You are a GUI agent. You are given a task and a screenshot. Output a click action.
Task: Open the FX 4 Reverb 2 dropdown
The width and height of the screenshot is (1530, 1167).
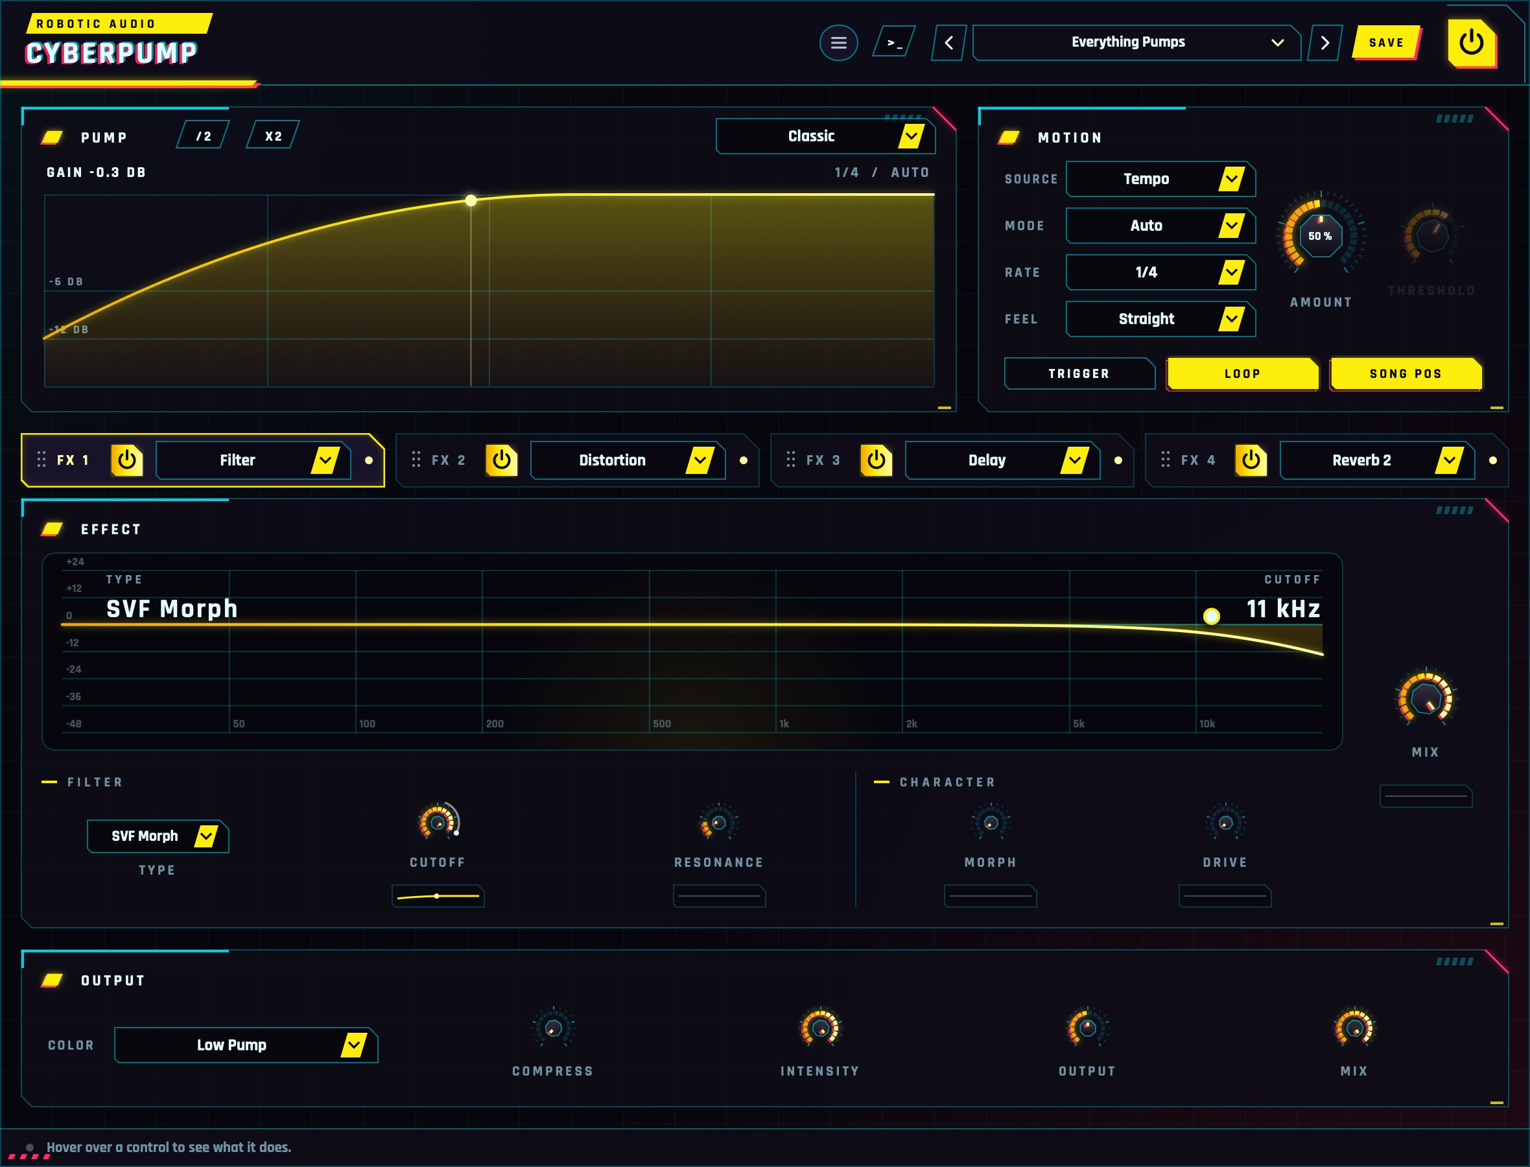coord(1377,460)
